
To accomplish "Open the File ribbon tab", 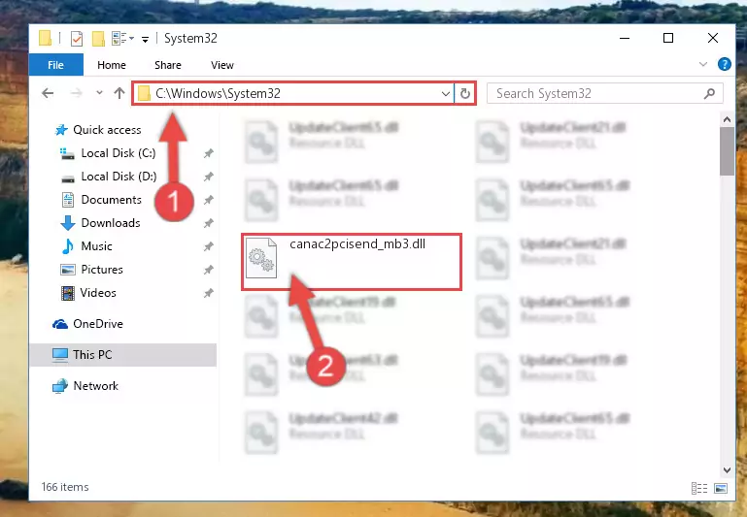I will pyautogui.click(x=55, y=65).
